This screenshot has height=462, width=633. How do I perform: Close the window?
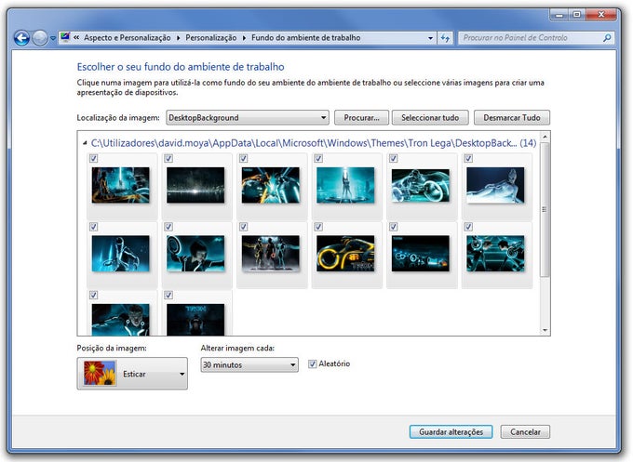click(x=601, y=15)
